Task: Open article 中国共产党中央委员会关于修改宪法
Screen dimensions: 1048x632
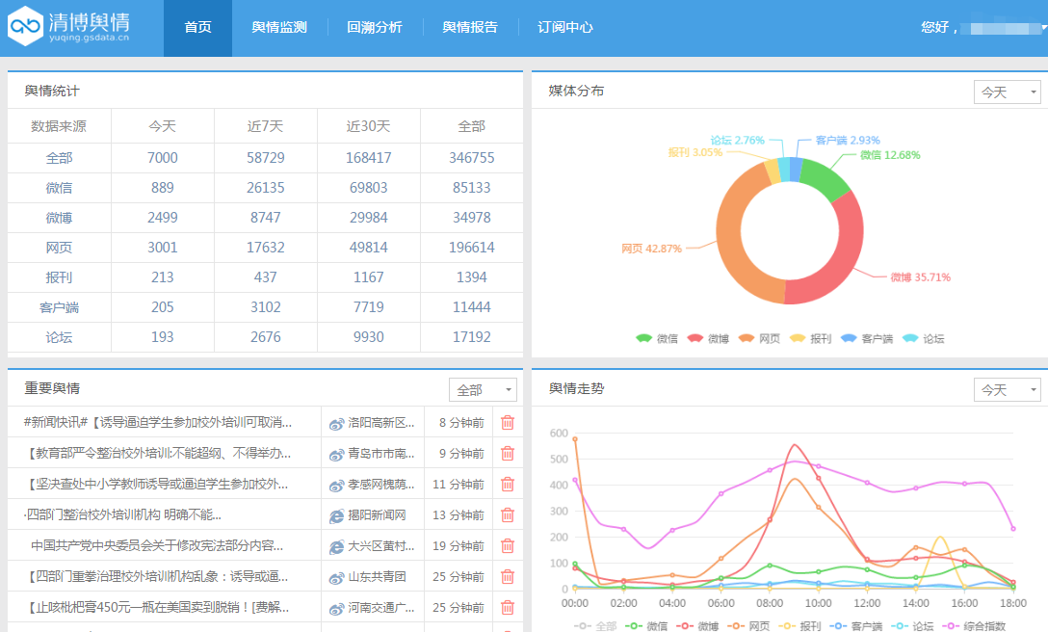Action: [157, 545]
